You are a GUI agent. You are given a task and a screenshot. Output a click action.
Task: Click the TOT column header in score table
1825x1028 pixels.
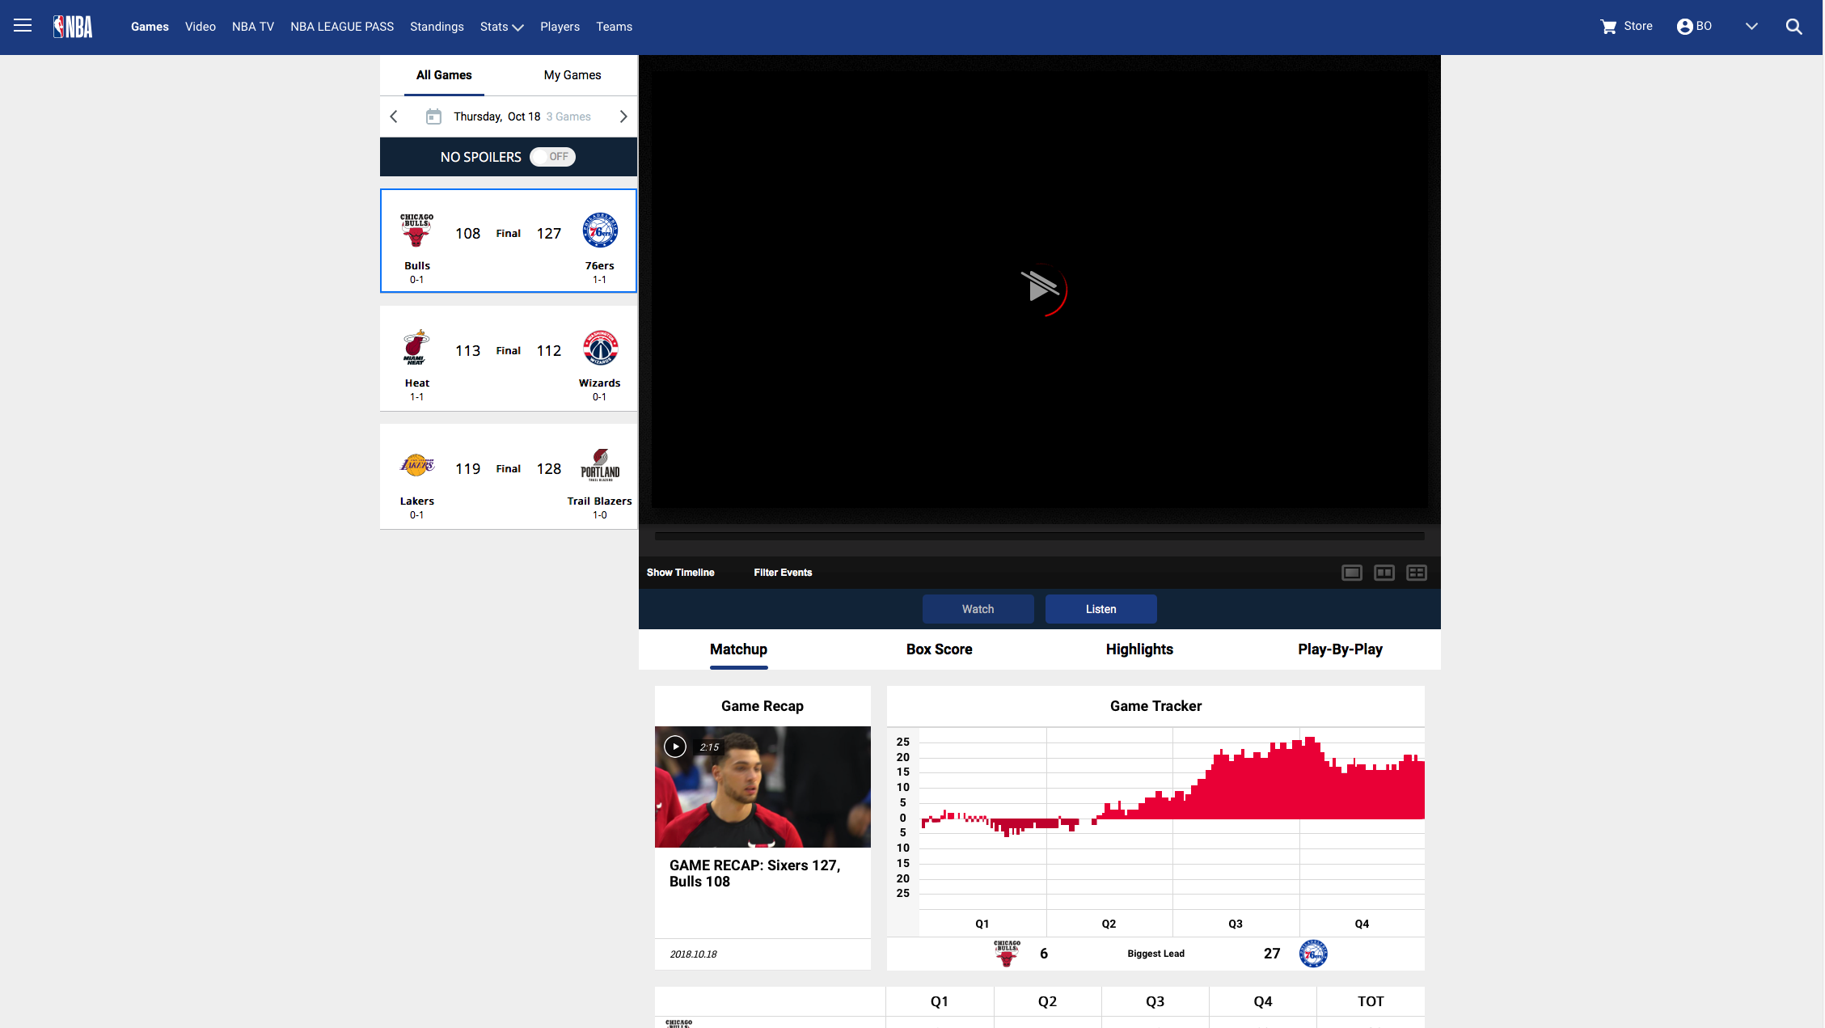[1371, 1001]
